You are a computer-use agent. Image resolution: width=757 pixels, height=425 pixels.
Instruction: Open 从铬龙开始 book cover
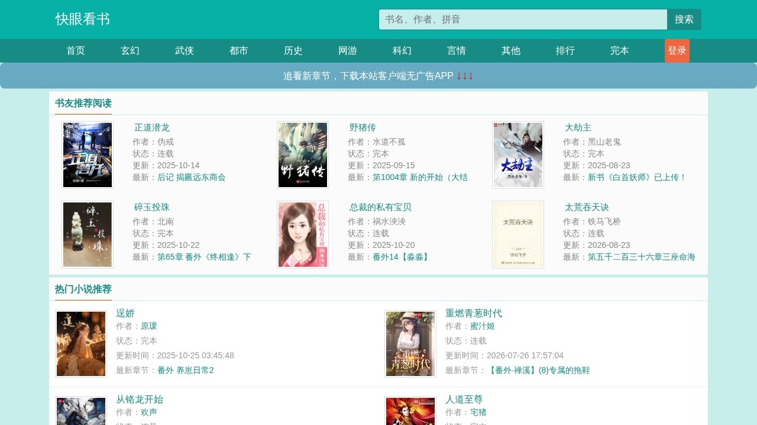point(81,411)
